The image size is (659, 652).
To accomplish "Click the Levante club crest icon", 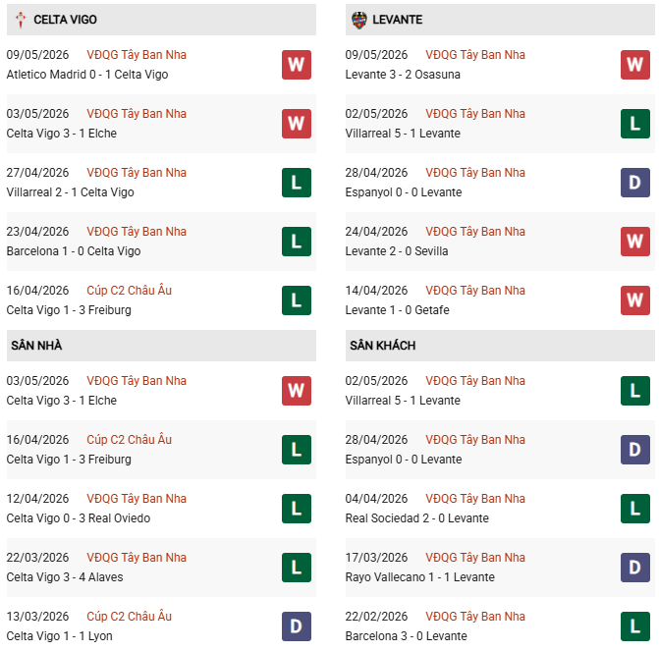I will pyautogui.click(x=358, y=20).
